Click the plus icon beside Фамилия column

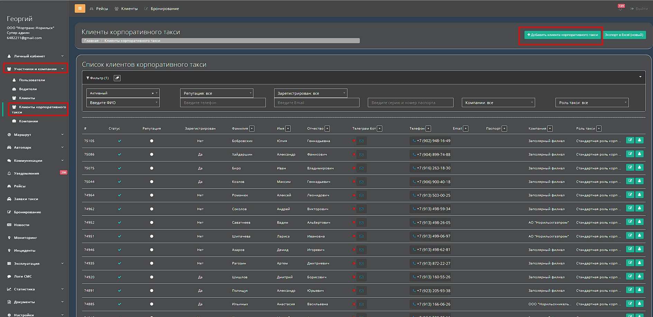(x=252, y=129)
